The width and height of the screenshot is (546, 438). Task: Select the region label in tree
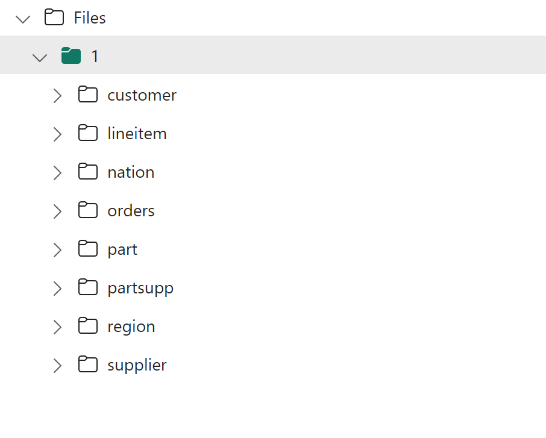pyautogui.click(x=131, y=327)
